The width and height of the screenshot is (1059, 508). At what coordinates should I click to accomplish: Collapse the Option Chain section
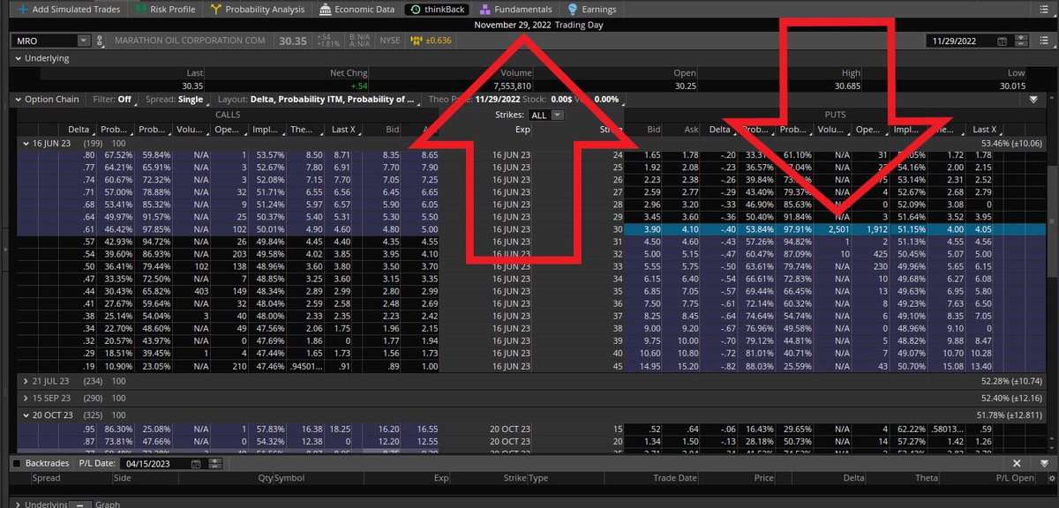(18, 100)
